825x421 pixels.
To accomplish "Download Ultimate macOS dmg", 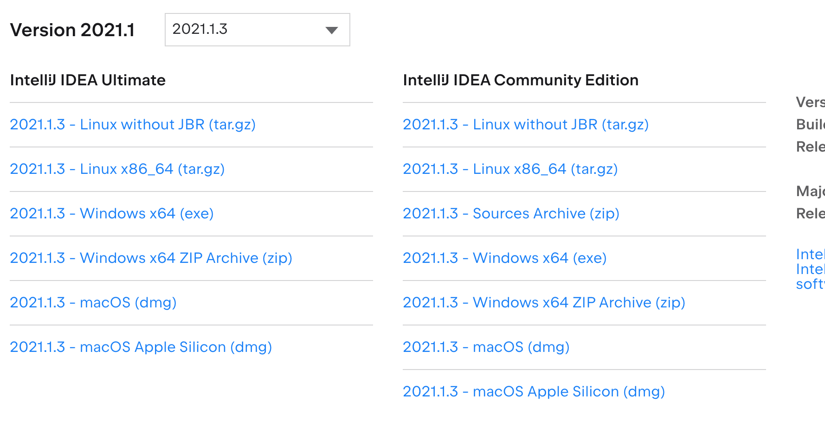I will click(93, 302).
